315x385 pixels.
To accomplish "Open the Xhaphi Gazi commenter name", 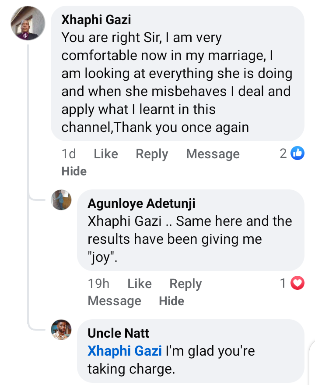I will 96,20.
